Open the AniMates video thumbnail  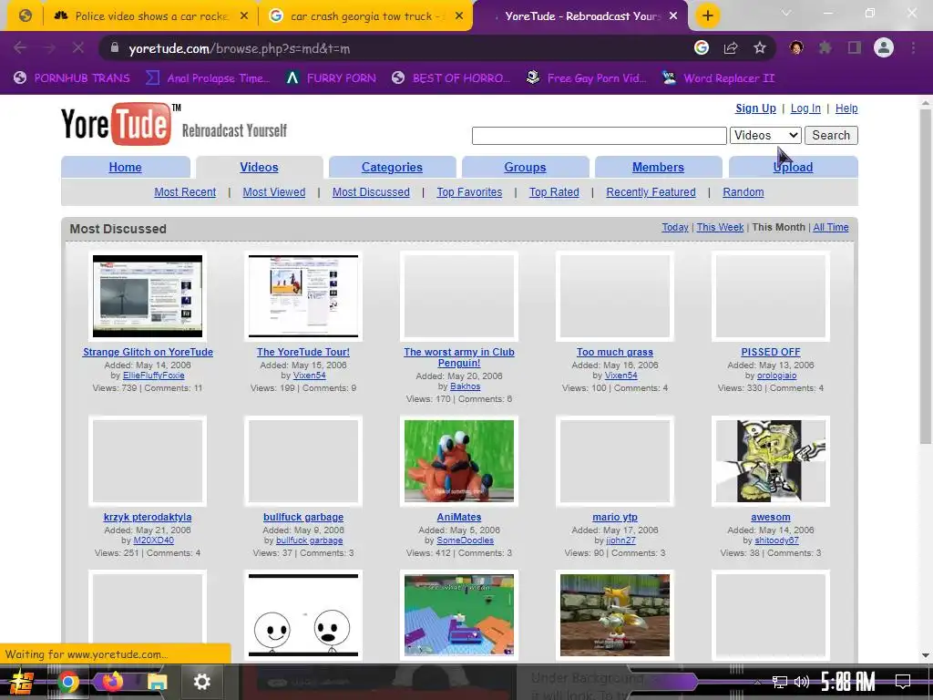[459, 460]
